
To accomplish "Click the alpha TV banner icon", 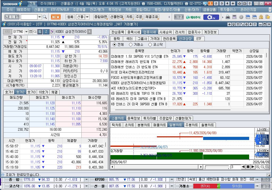I will pos(211,17).
